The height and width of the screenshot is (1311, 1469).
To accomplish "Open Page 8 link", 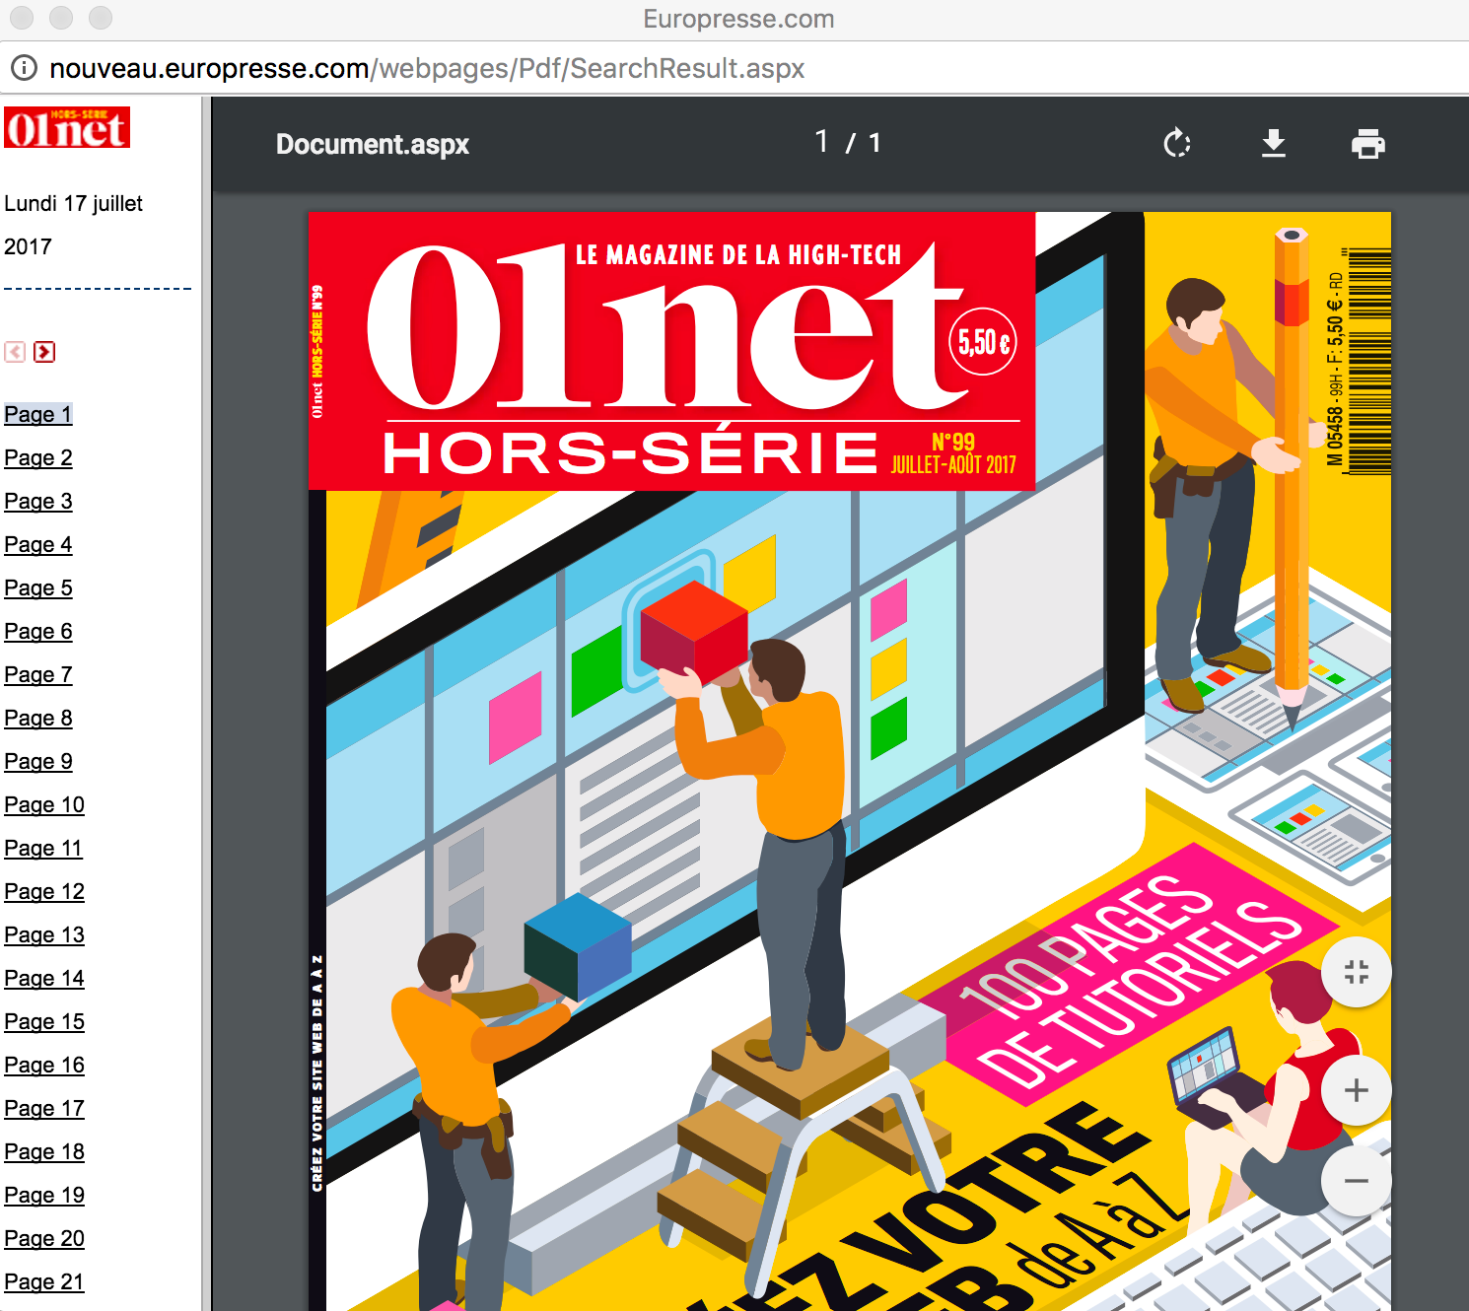I will [x=38, y=718].
